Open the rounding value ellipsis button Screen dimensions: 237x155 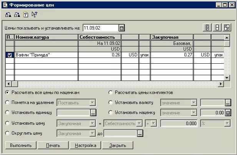[140, 134]
